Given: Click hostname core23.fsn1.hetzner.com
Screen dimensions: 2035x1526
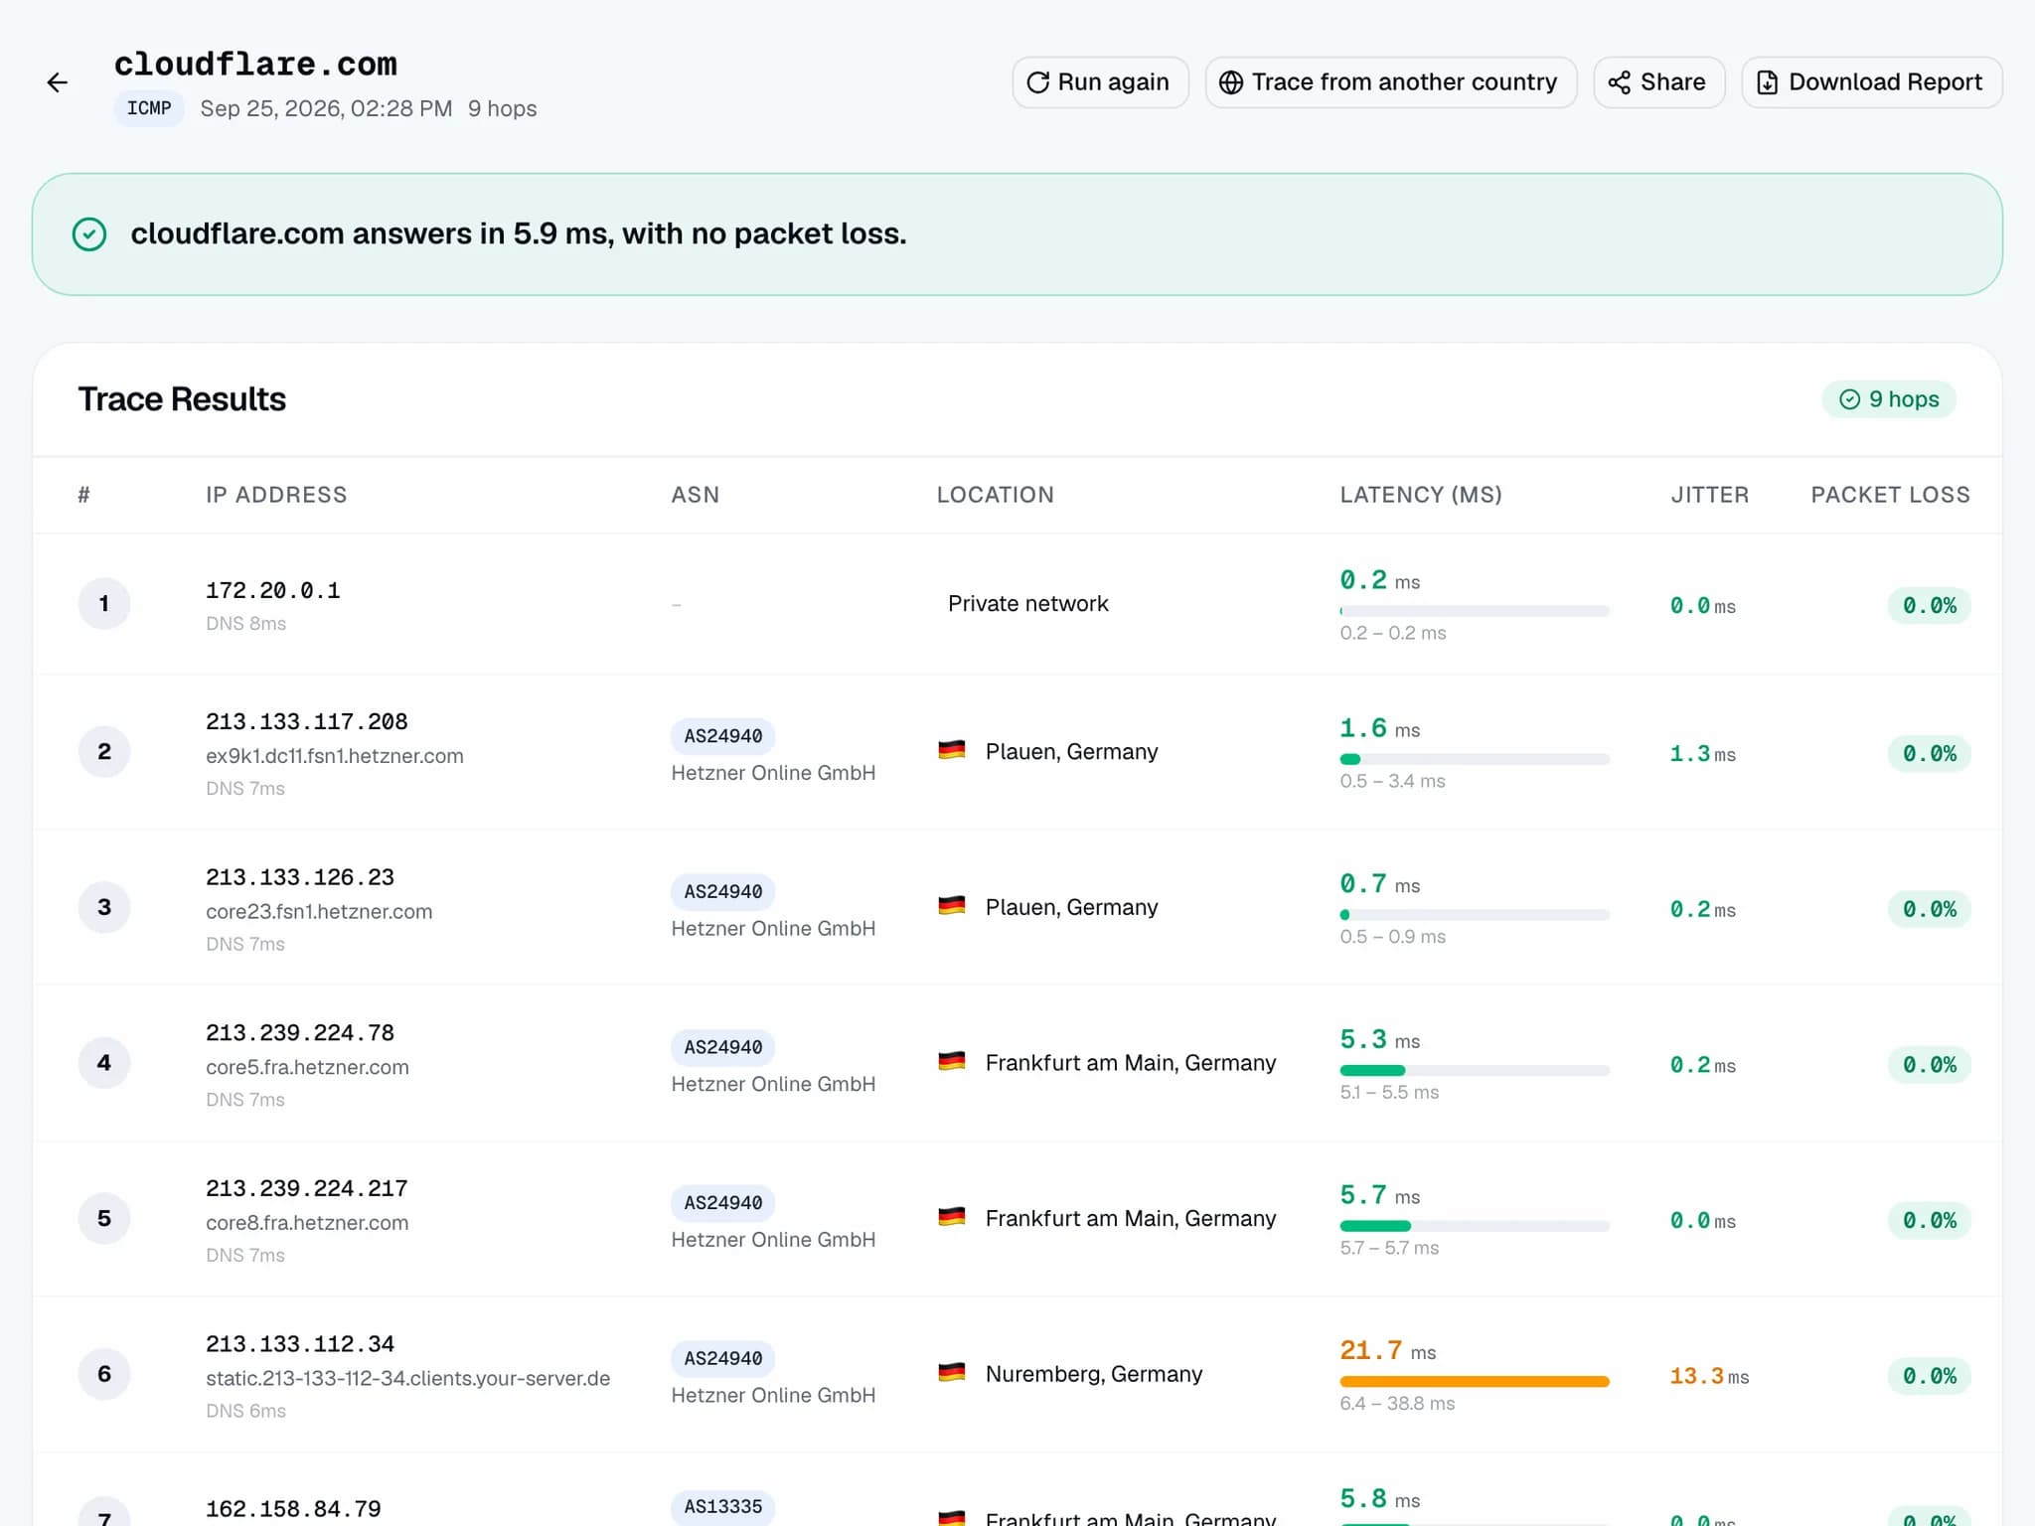Looking at the screenshot, I should (x=319, y=912).
